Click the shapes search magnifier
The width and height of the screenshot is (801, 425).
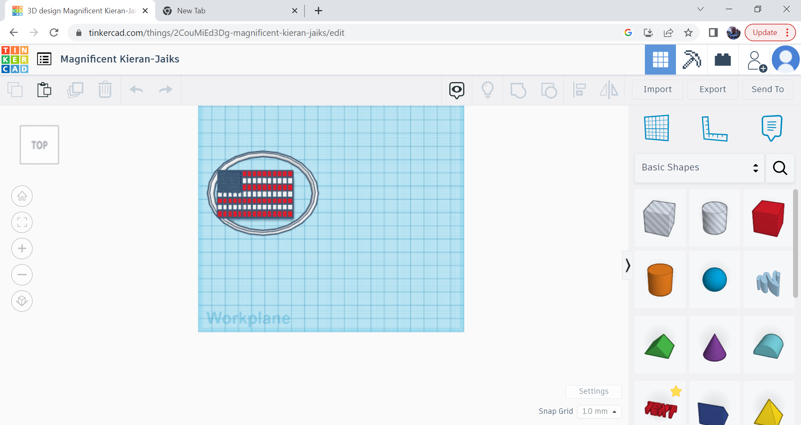[x=780, y=167]
